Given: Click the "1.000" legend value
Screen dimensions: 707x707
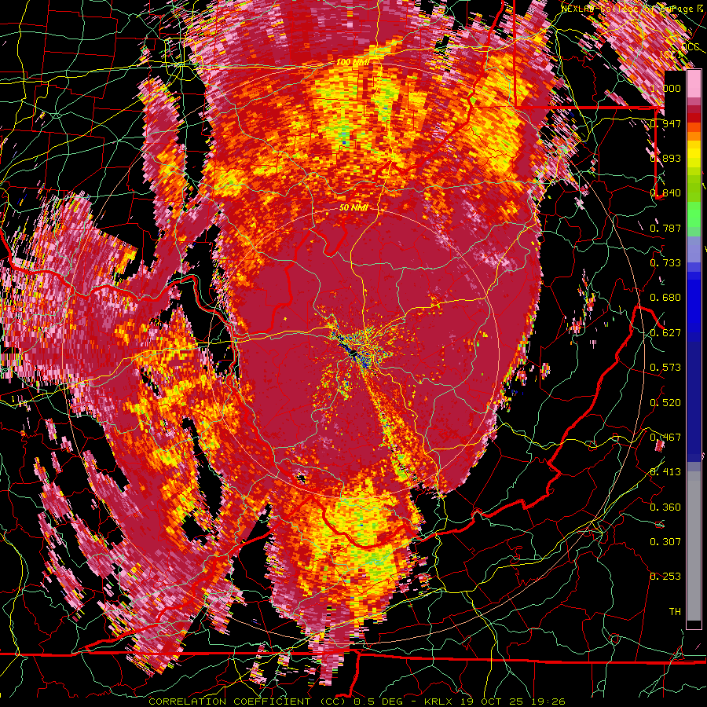Looking at the screenshot, I should pyautogui.click(x=665, y=88).
